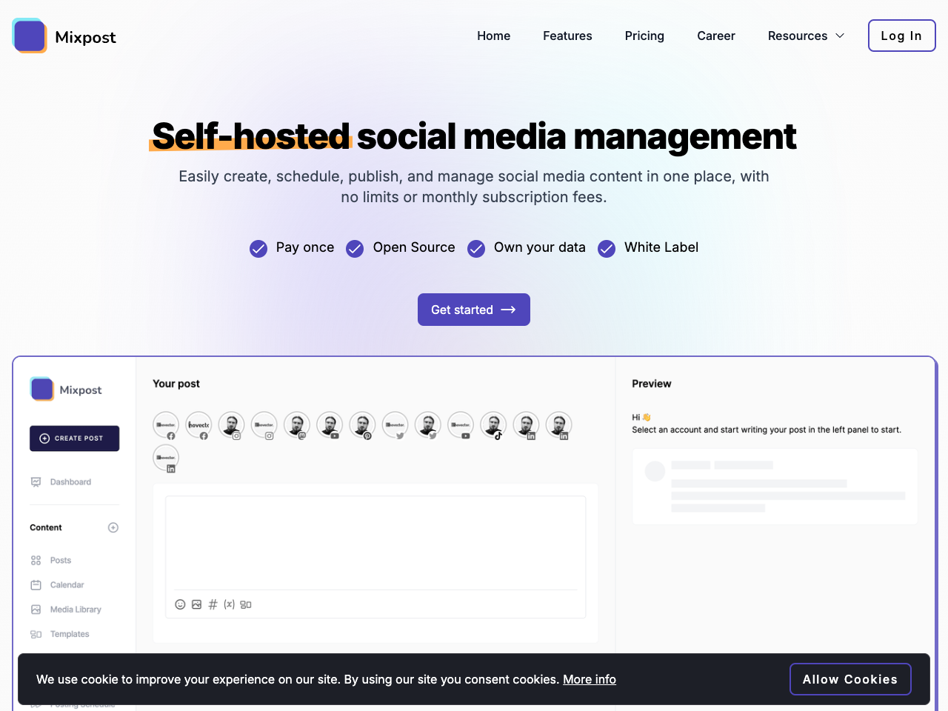Viewport: 948px width, 711px height.
Task: Click the Calendar icon in sidebar
Action: [x=36, y=585]
